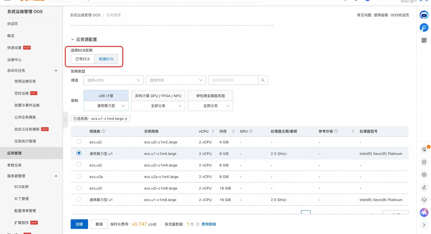Open 通用算力型 dropdown under x86 计算
Screen dimensions: 431x234
(x=106, y=106)
